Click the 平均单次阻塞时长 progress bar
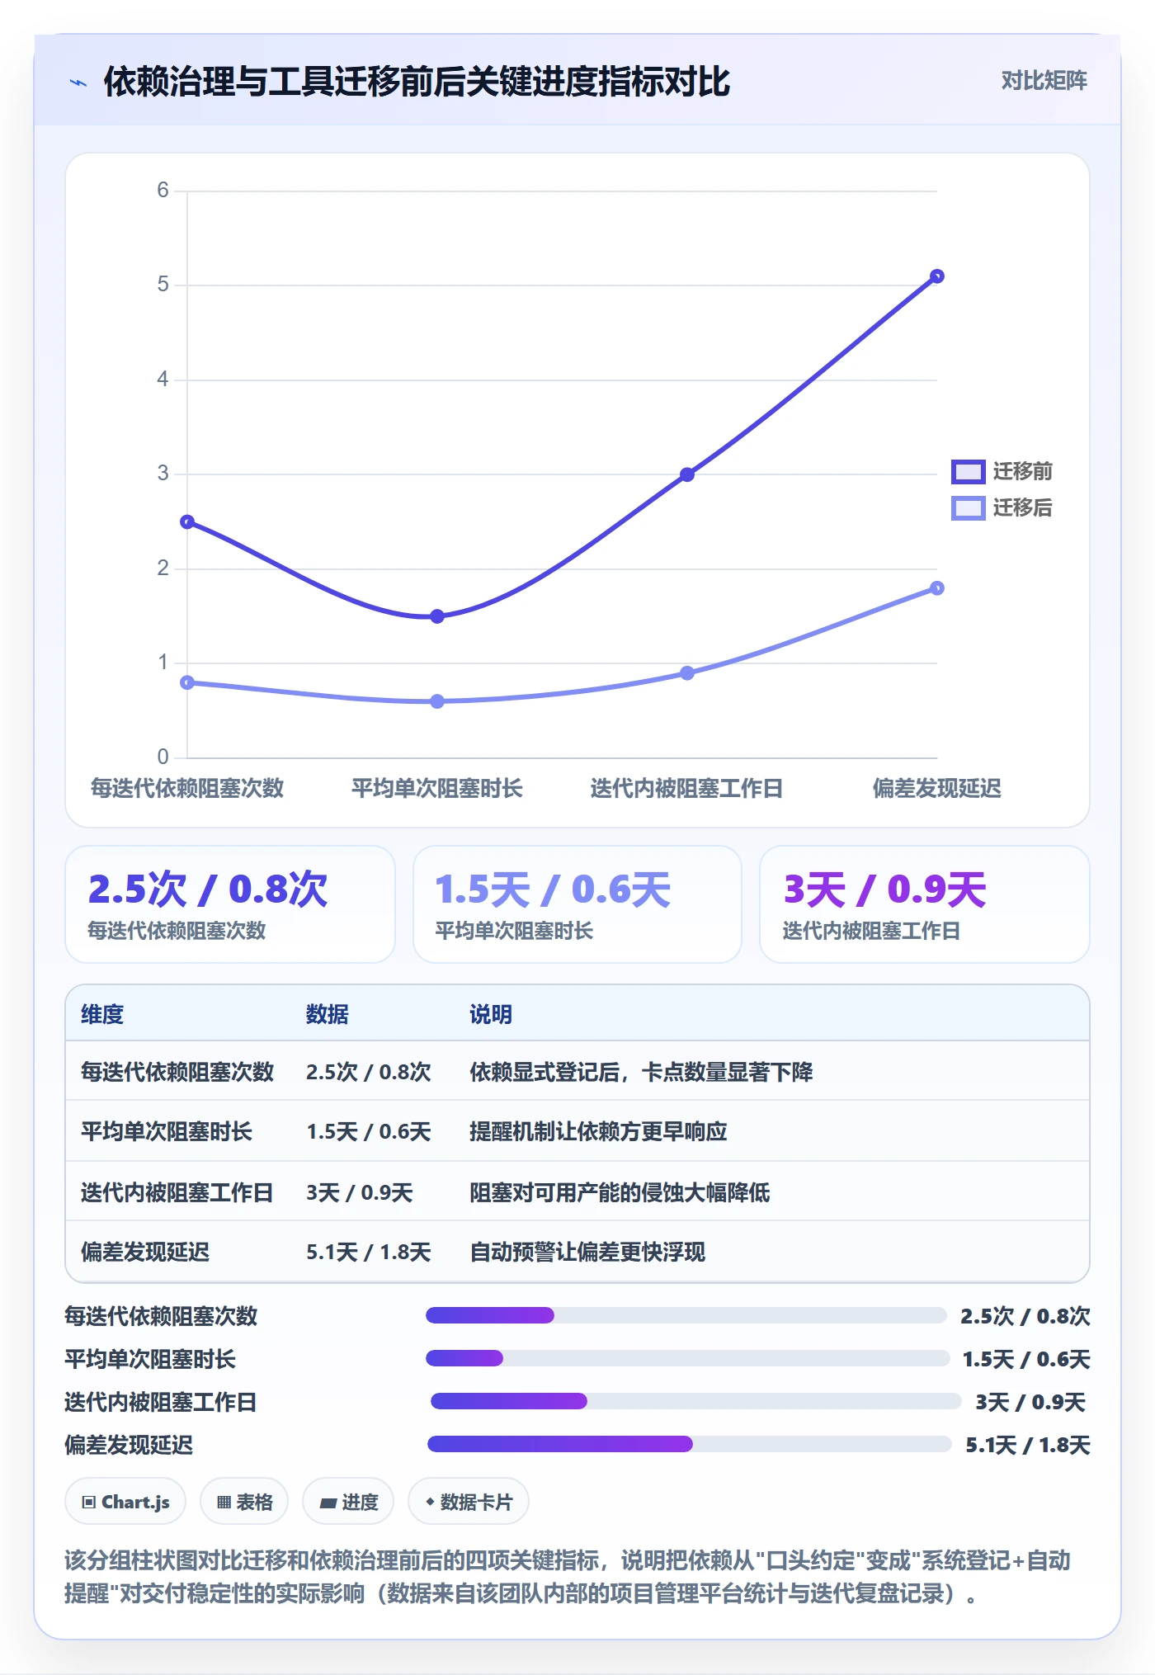Screen dimensions: 1155x1675 [687, 1358]
